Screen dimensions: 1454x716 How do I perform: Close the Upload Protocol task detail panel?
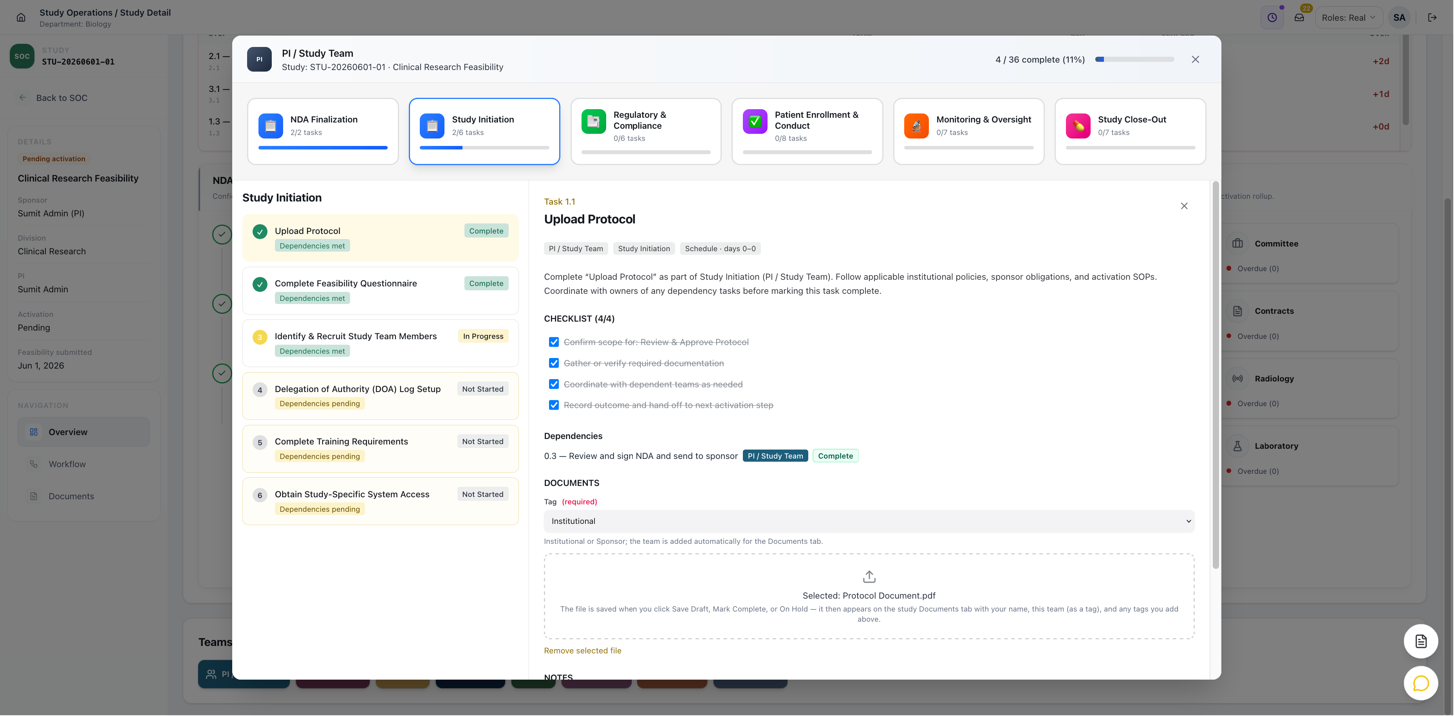1184,206
